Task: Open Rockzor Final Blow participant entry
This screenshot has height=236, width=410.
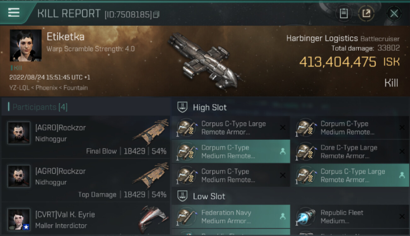Action: [x=85, y=137]
